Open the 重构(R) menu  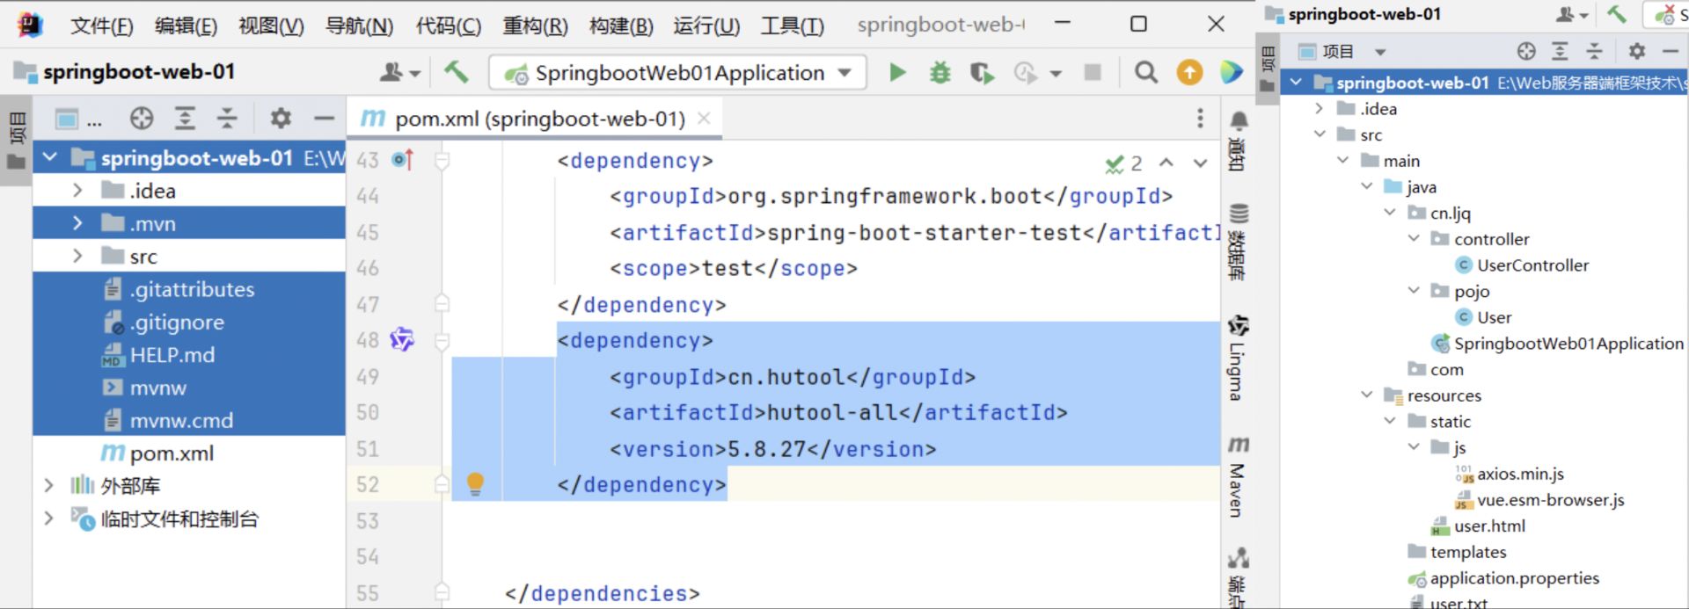(x=535, y=25)
